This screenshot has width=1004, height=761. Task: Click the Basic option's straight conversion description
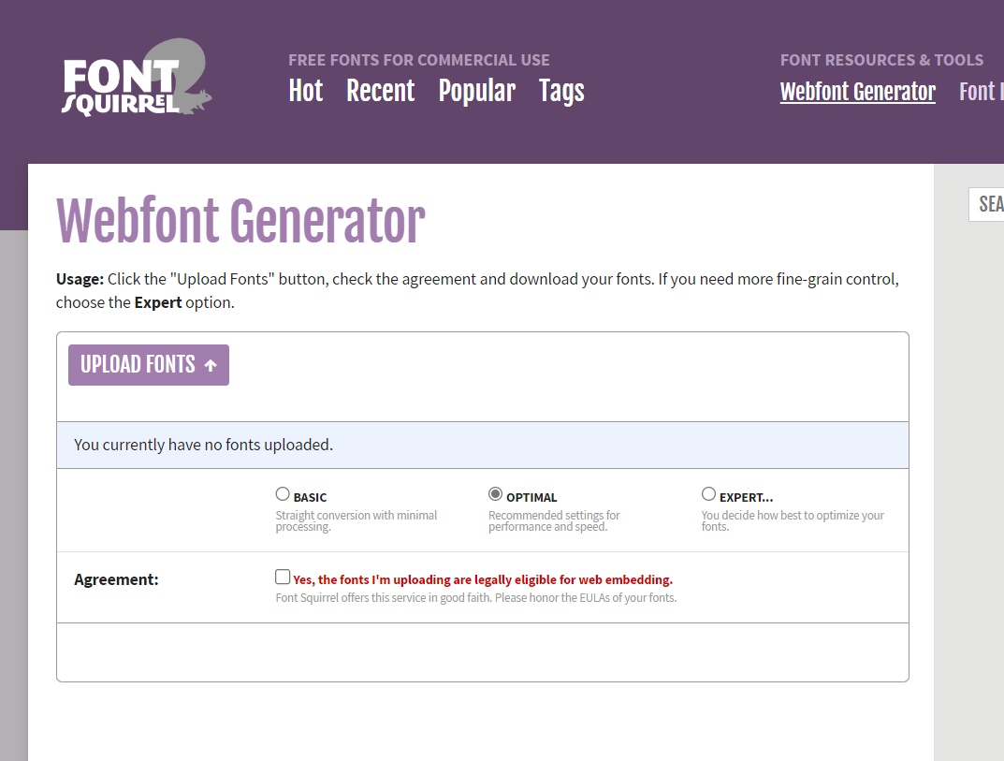[356, 521]
